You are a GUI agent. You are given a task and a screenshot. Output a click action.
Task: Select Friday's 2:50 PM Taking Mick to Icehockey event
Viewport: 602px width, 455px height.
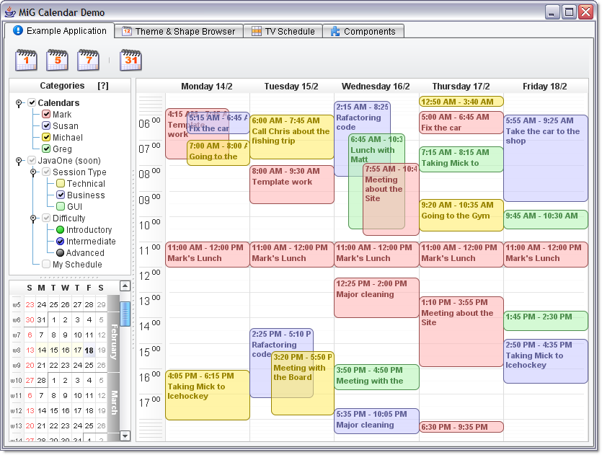click(x=546, y=361)
